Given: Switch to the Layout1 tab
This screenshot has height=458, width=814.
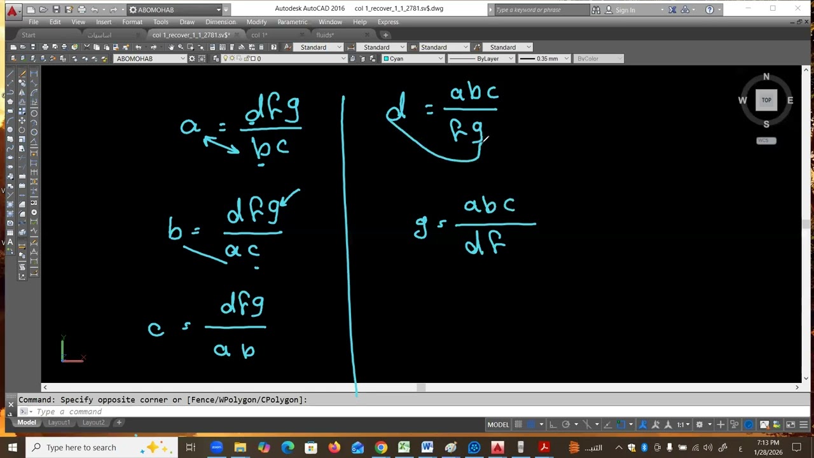Looking at the screenshot, I should point(59,422).
